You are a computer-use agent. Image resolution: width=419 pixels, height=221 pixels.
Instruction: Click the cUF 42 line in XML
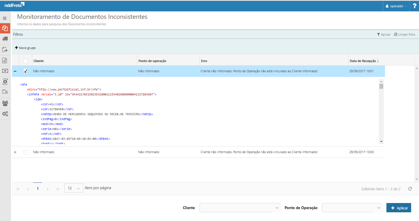pos(52,104)
